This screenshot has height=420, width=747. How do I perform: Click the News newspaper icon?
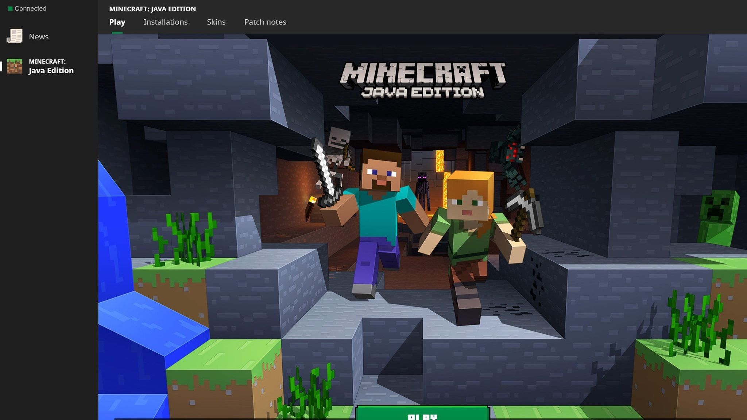click(15, 36)
